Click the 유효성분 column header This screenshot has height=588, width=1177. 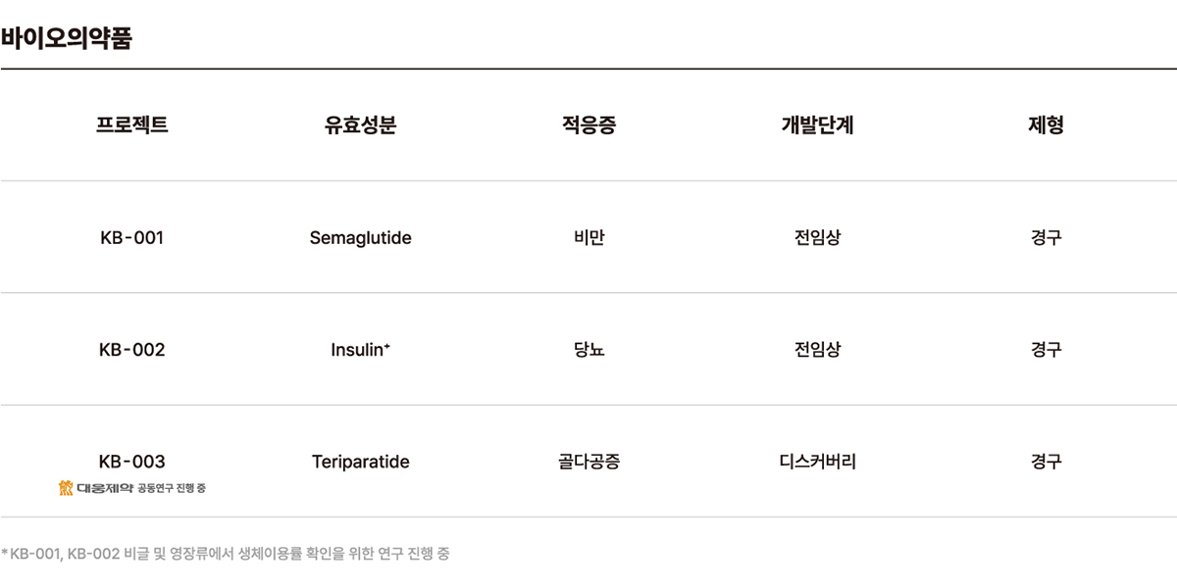click(360, 125)
